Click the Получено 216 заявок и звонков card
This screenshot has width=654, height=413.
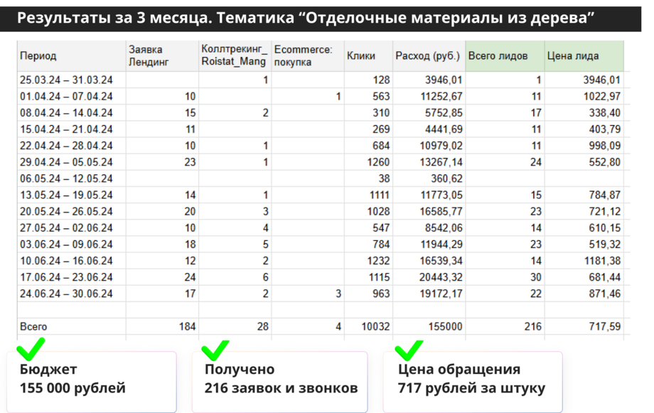click(x=280, y=382)
